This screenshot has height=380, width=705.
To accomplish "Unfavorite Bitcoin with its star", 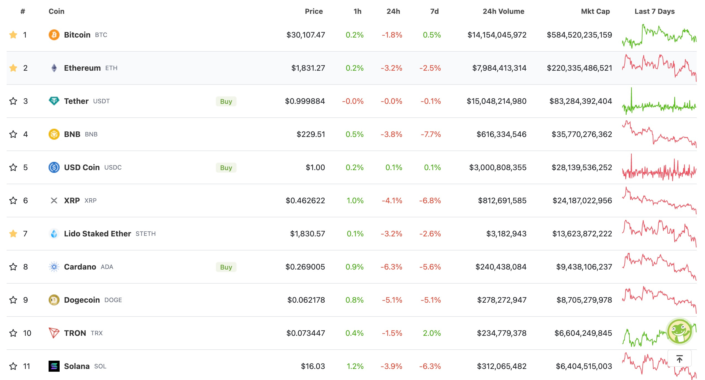I will click(13, 35).
